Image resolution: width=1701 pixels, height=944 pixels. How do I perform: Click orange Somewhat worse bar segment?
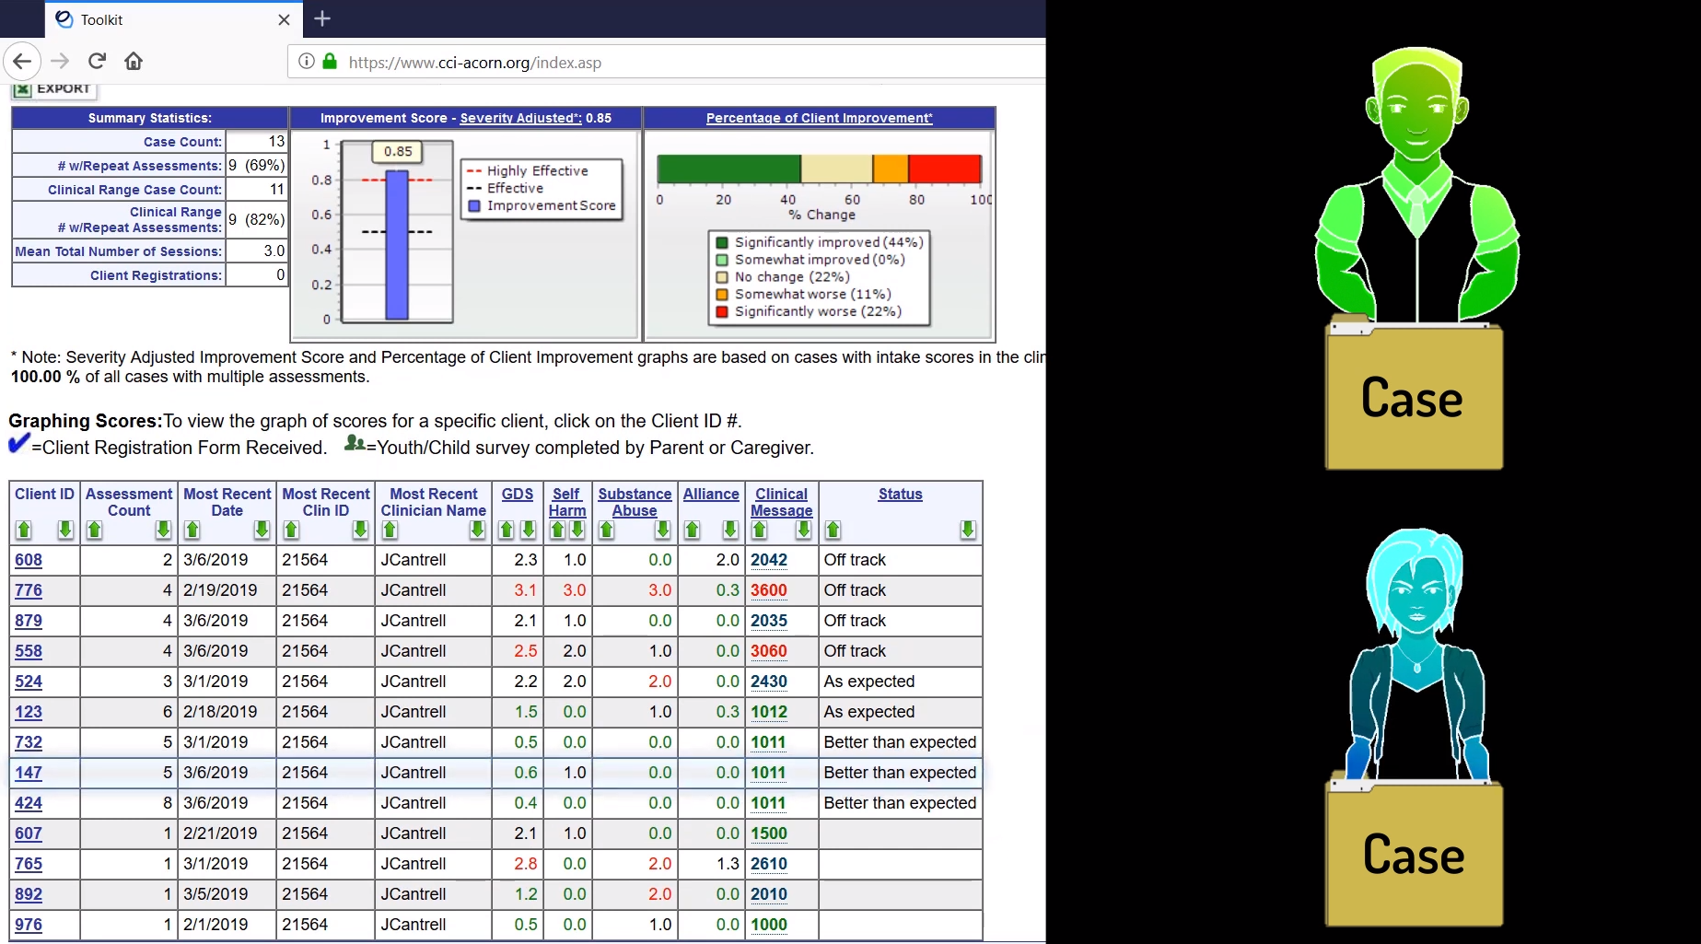(x=891, y=169)
